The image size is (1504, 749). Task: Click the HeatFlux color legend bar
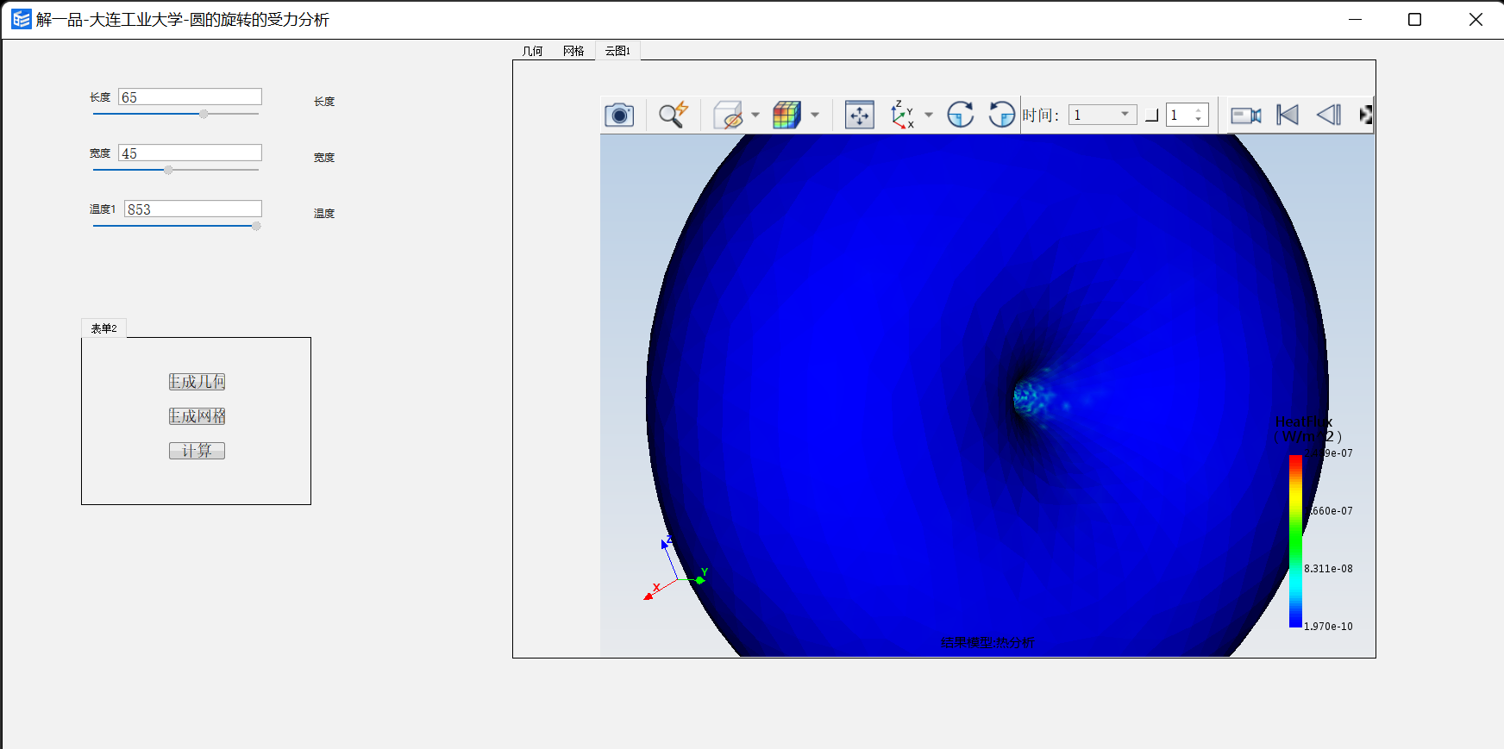[1295, 541]
